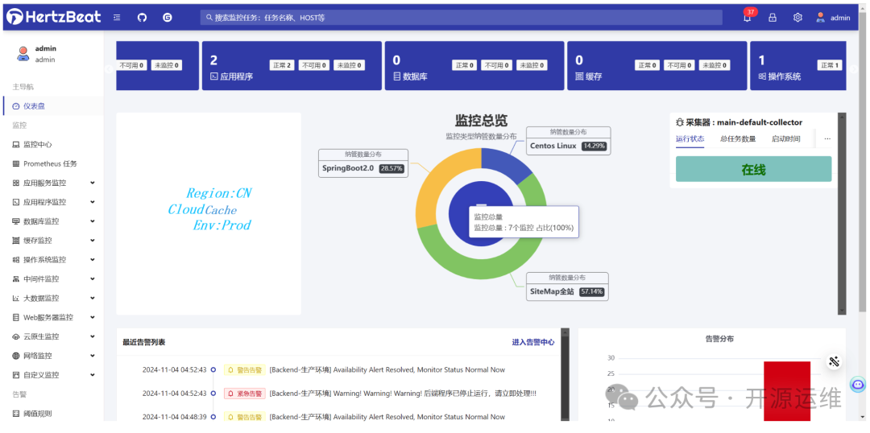Open the admin user menu in header
This screenshot has width=870, height=433.
point(833,18)
